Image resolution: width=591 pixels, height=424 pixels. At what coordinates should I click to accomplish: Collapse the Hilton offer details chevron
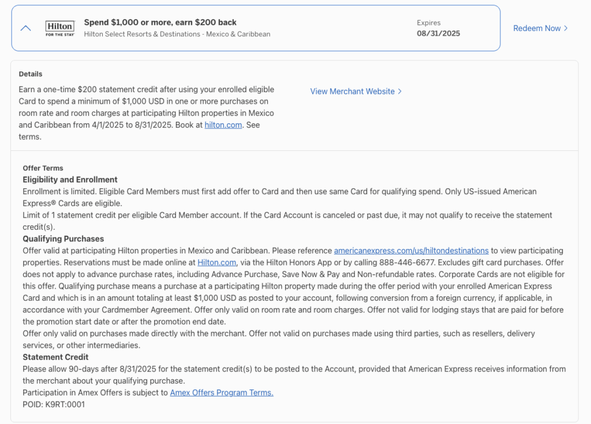(25, 28)
